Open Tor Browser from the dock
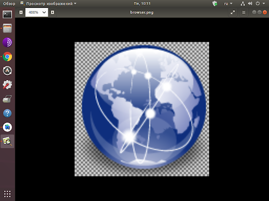269x201 pixels. (x=7, y=42)
